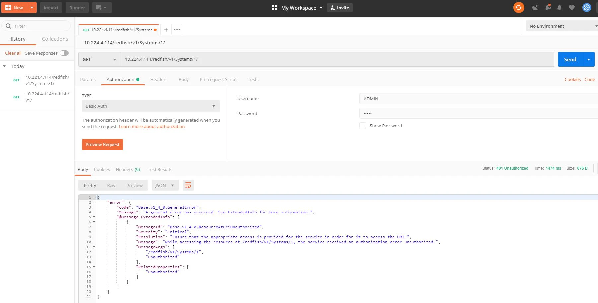Click the Password input field
The height and width of the screenshot is (303, 598).
479,113
